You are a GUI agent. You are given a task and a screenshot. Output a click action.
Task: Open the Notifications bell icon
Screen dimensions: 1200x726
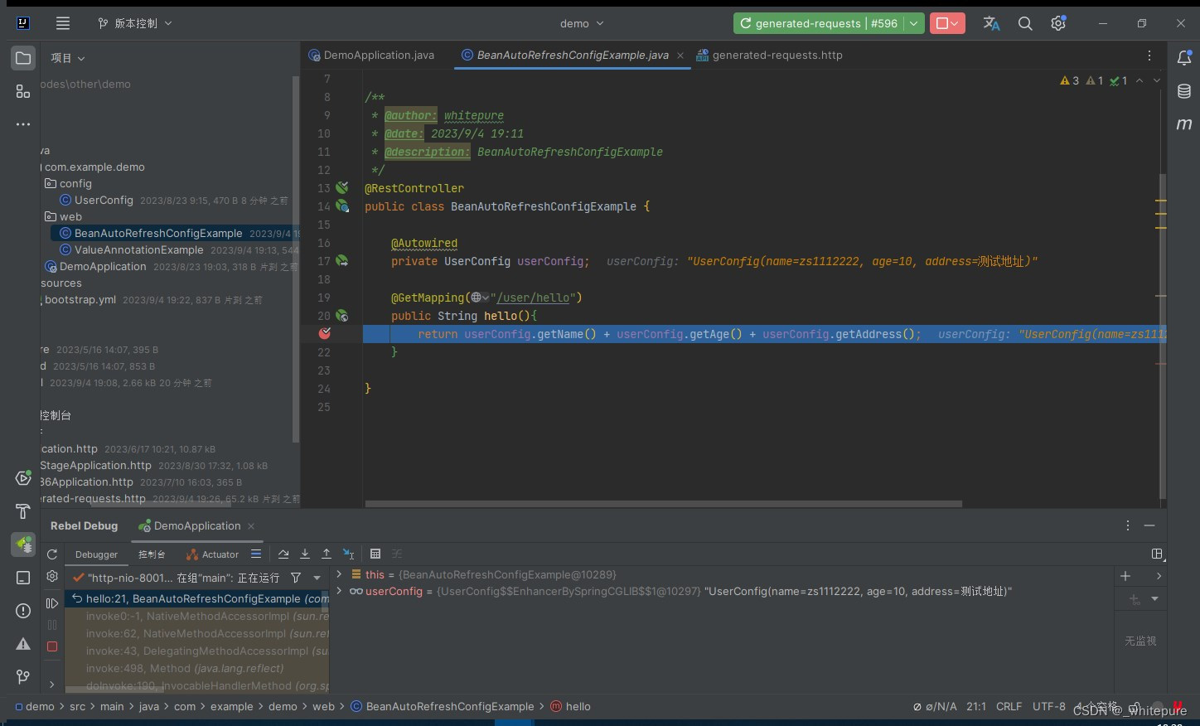point(1184,58)
